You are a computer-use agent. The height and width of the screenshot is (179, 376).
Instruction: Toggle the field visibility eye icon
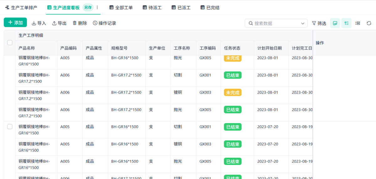tap(335, 23)
